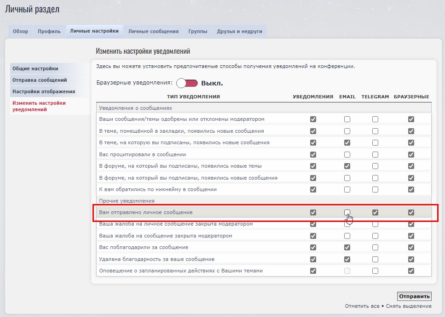Check Email for 'В форуме… появились новые сообщения'
This screenshot has height=317, width=445.
click(347, 178)
